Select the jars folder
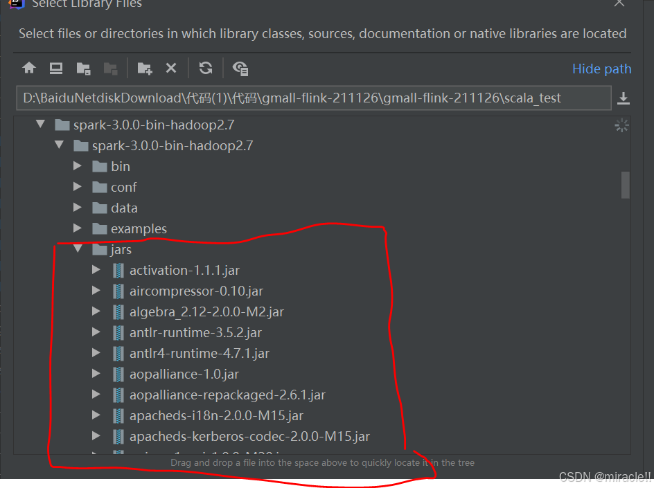Viewport: 654px width, 488px height. tap(112, 250)
